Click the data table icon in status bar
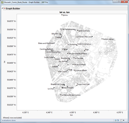The height and width of the screenshot is (123, 129). 118,120
